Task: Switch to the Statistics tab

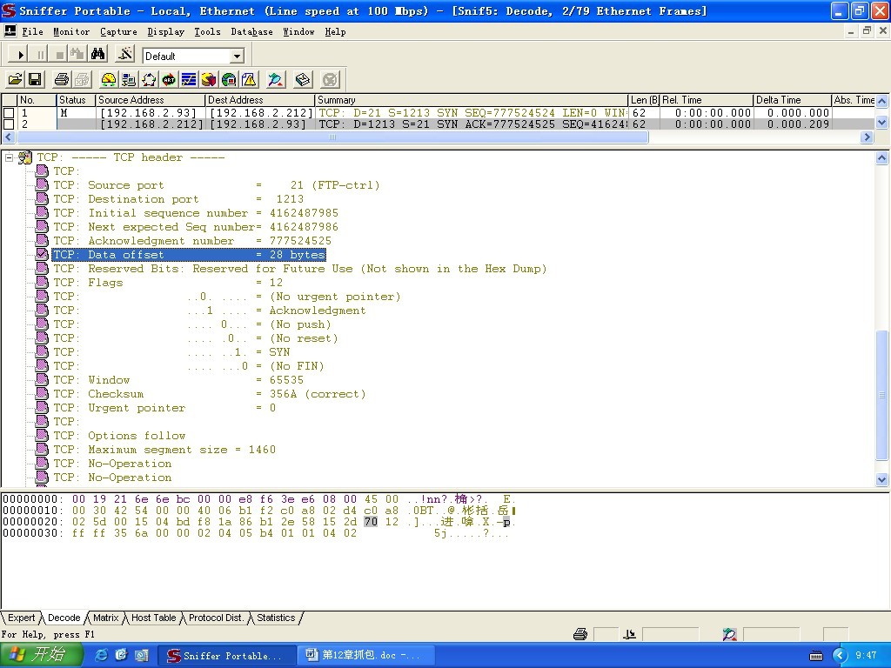Action: point(276,618)
